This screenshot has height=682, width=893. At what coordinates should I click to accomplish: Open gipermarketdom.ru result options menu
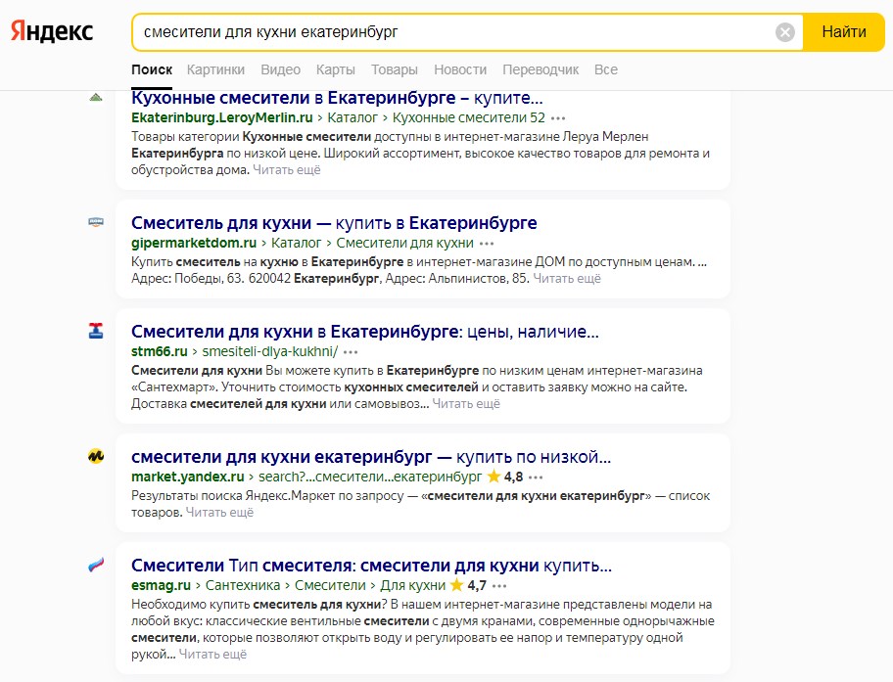(487, 244)
